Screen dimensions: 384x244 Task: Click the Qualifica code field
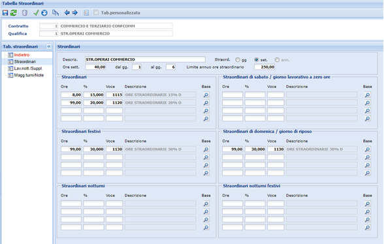[x=49, y=33]
